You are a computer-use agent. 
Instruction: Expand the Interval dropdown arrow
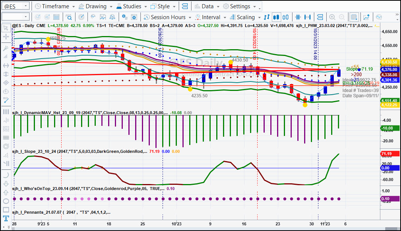click(x=225, y=17)
